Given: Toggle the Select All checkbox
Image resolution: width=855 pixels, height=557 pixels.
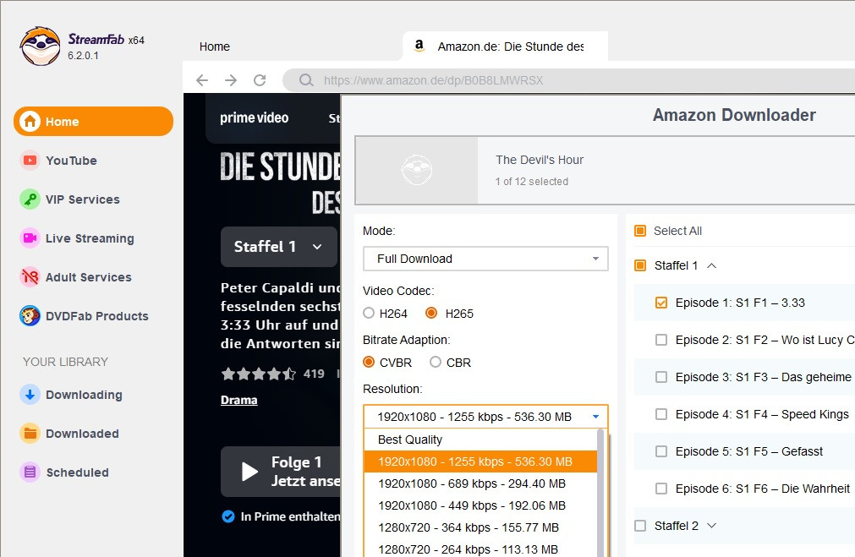Looking at the screenshot, I should 640,231.
